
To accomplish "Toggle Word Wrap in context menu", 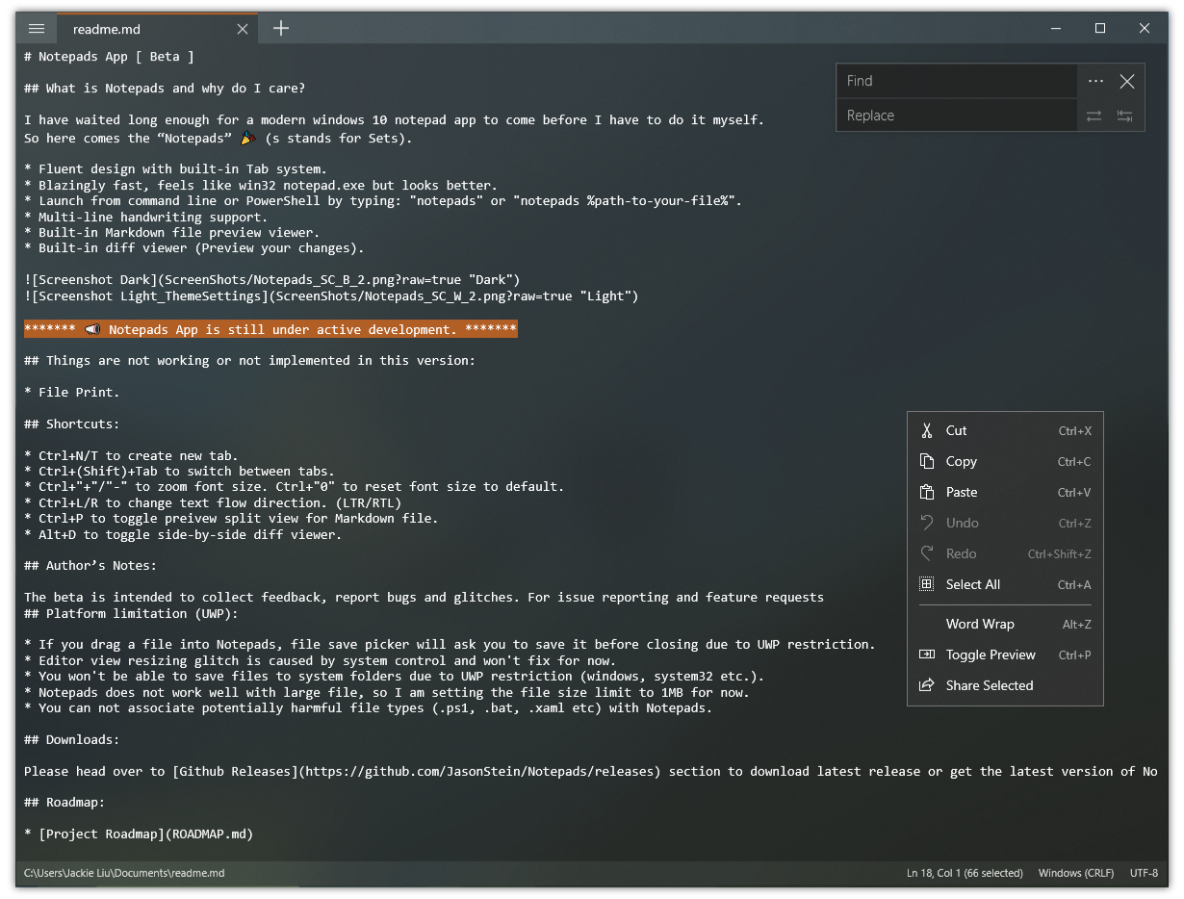I will (x=1005, y=624).
